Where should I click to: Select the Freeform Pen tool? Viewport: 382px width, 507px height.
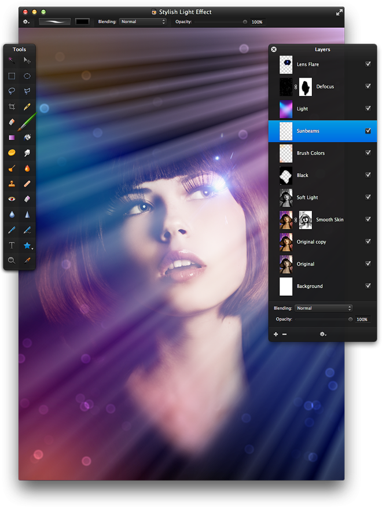click(27, 230)
